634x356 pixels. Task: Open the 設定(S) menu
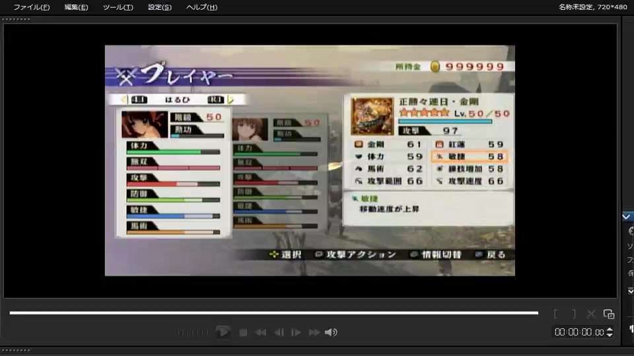click(160, 7)
